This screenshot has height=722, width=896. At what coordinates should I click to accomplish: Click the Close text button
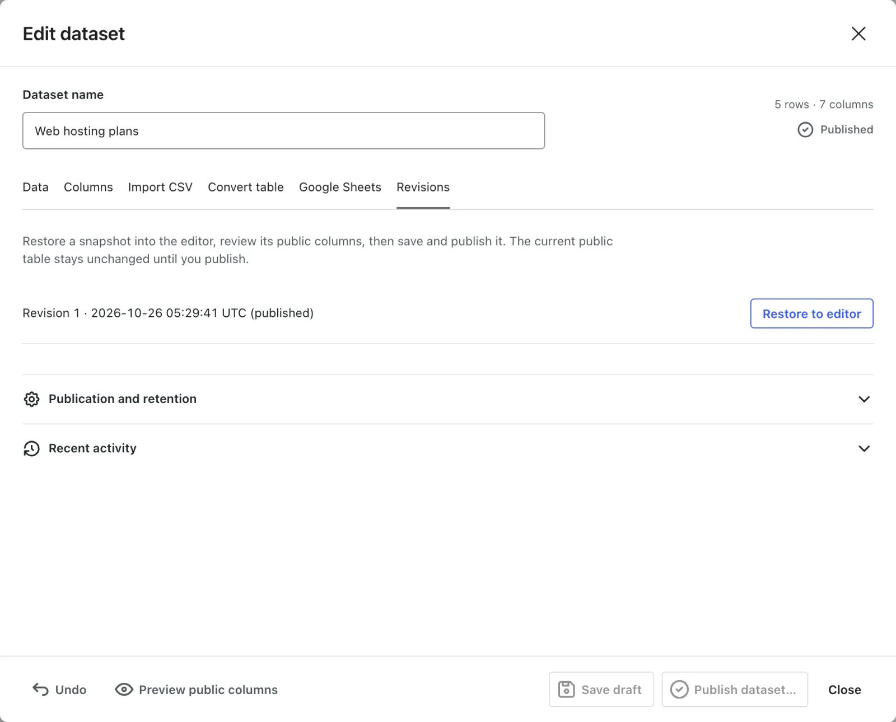point(844,690)
